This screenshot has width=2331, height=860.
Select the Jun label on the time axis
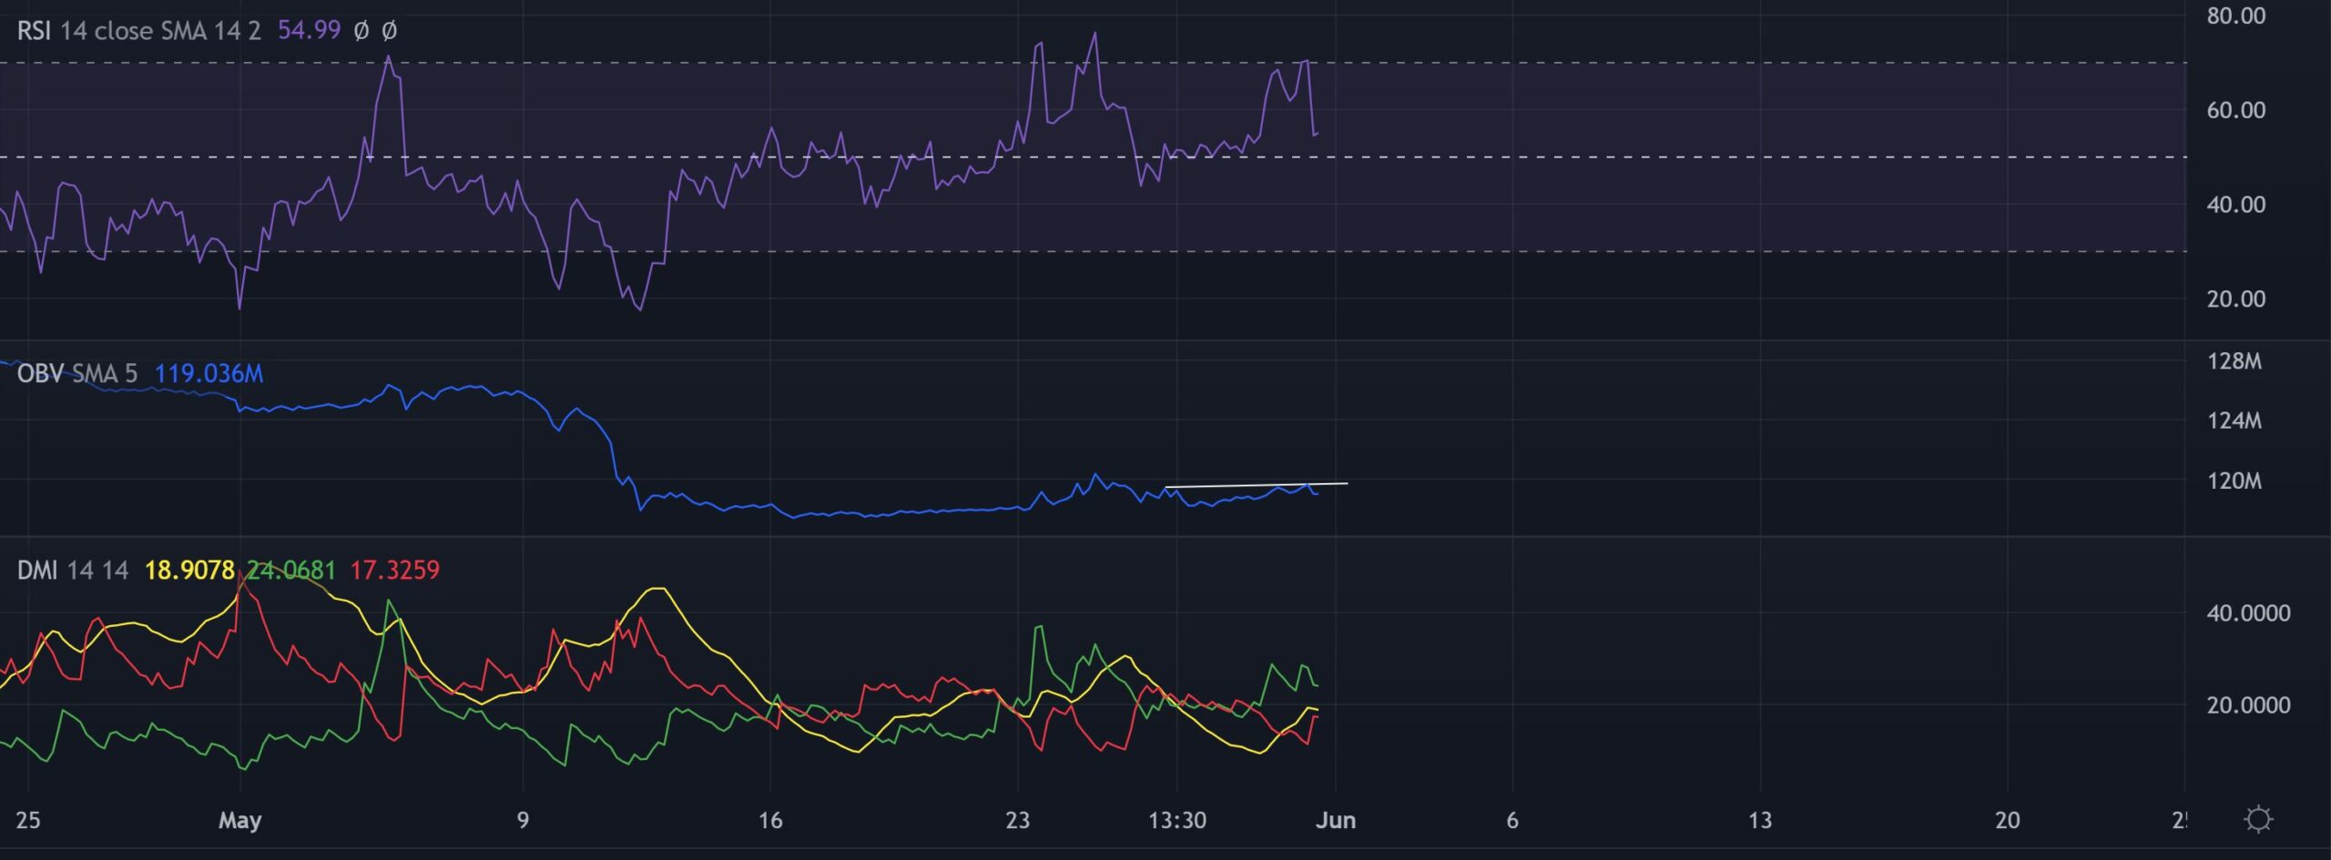point(1335,820)
